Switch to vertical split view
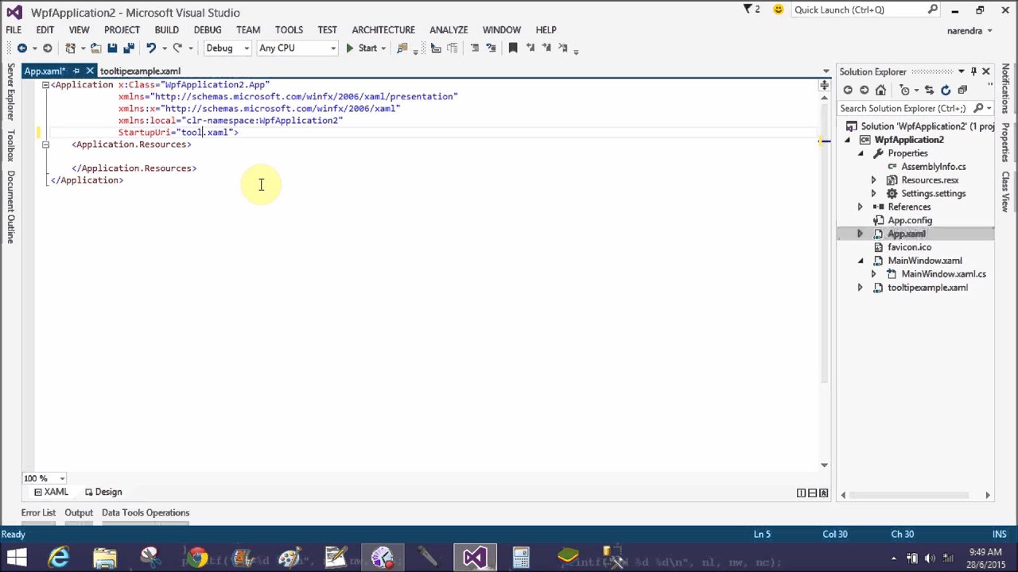1018x572 pixels. [x=801, y=493]
